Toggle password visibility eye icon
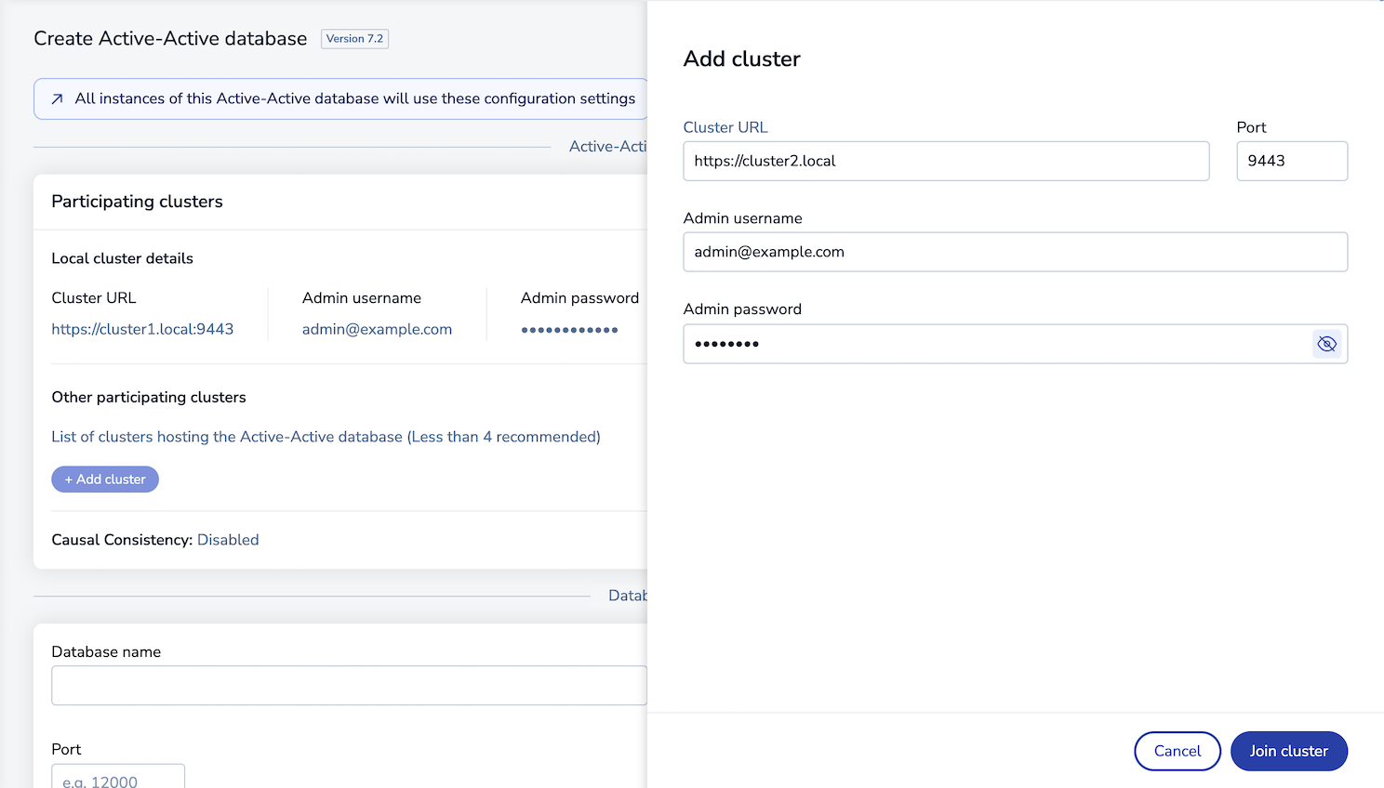 click(x=1326, y=344)
